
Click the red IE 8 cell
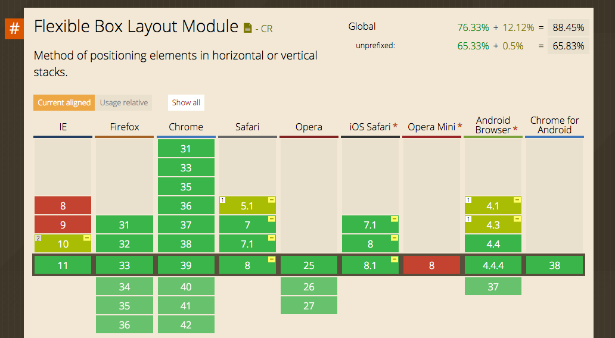tap(63, 206)
